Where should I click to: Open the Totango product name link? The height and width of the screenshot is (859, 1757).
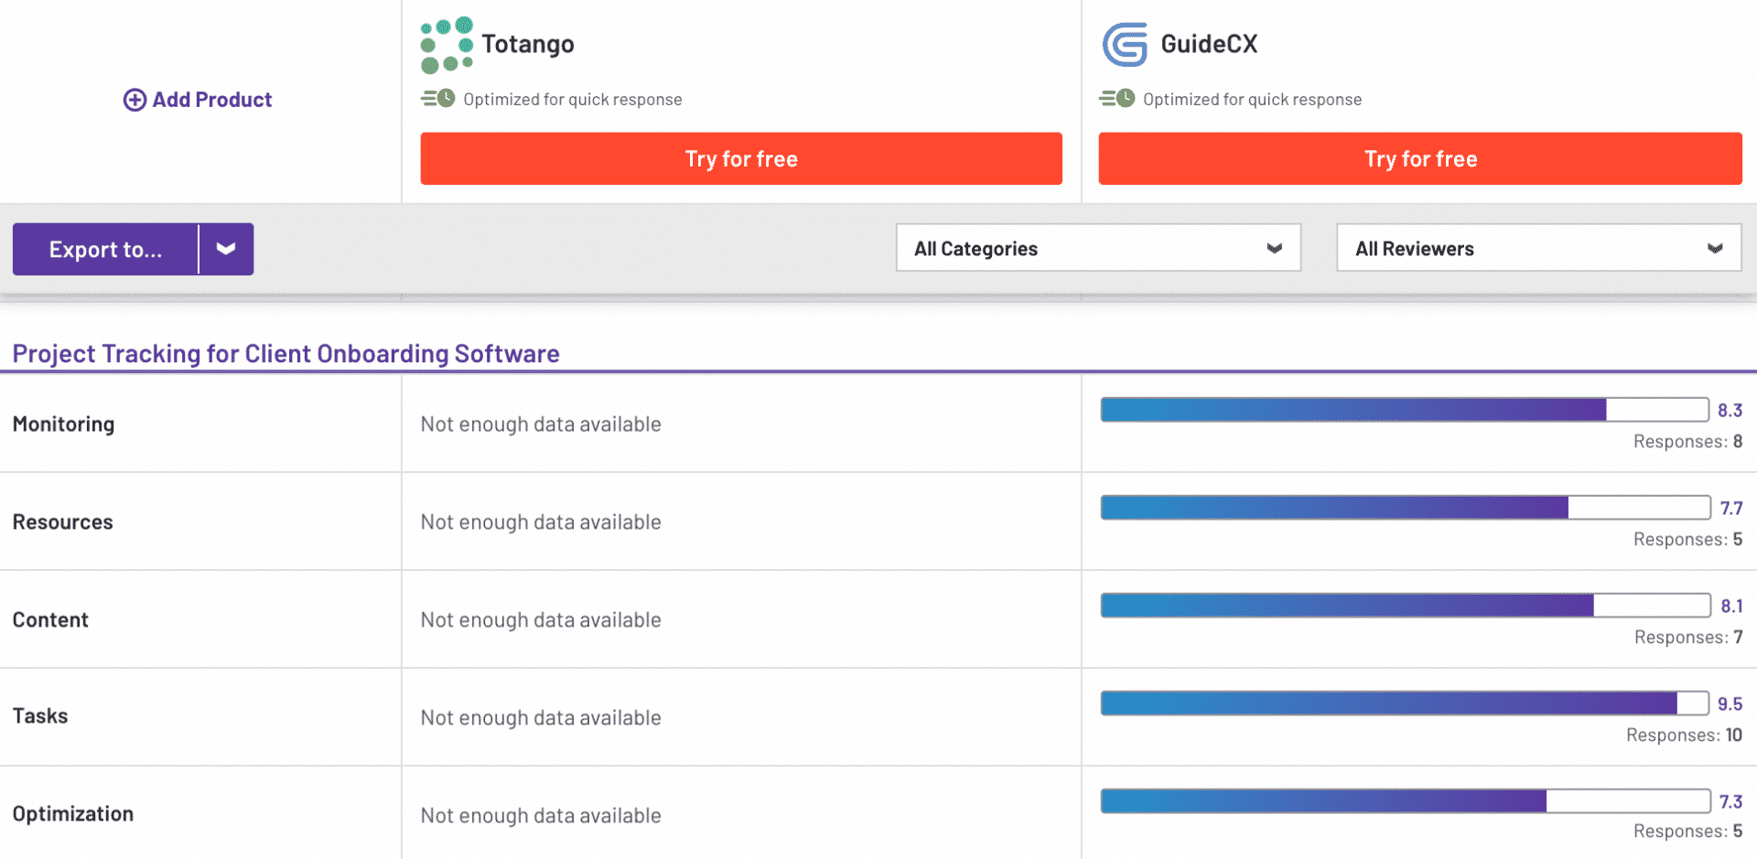pos(528,44)
